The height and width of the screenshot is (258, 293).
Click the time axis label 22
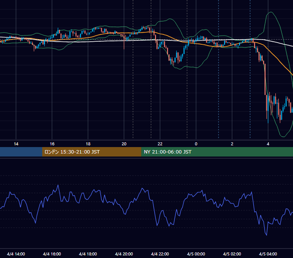pos(160,144)
